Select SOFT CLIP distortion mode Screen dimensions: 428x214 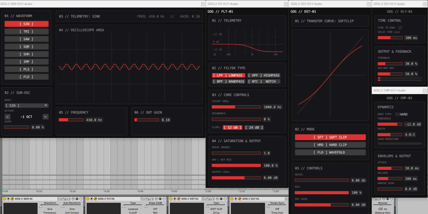[330, 137]
